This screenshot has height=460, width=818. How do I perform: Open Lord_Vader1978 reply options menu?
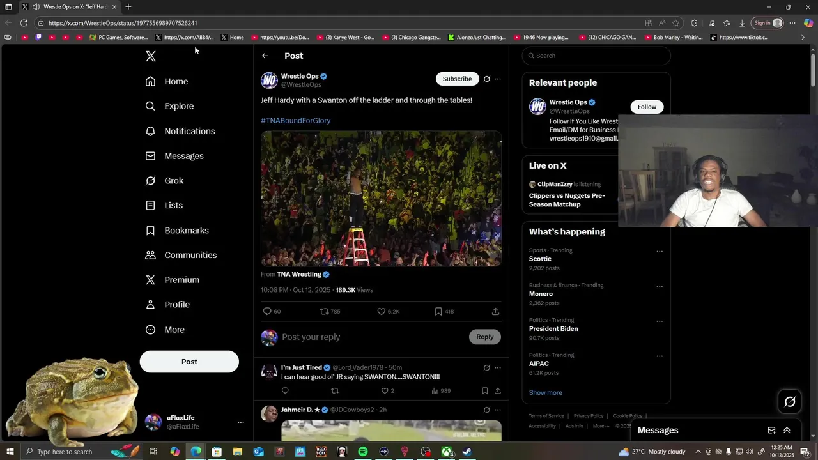(498, 368)
